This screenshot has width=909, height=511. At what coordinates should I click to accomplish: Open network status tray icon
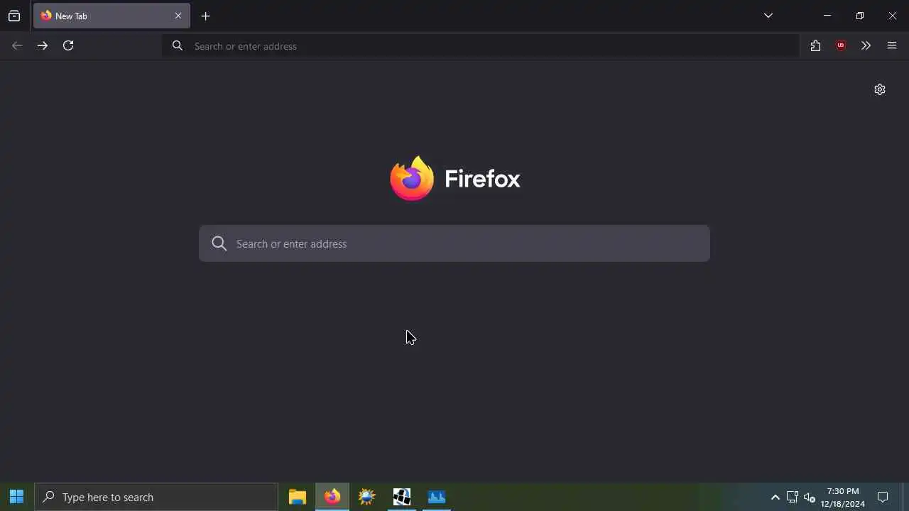tap(793, 498)
